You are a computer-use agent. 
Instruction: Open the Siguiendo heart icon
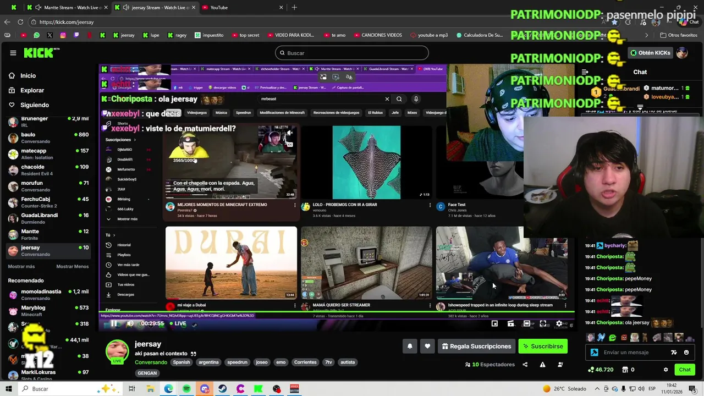12,105
